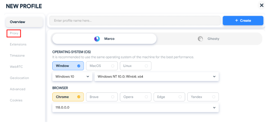Expand the Windows NT 10.0 platform dropdown
Image resolution: width=269 pixels, height=128 pixels.
[x=156, y=77]
